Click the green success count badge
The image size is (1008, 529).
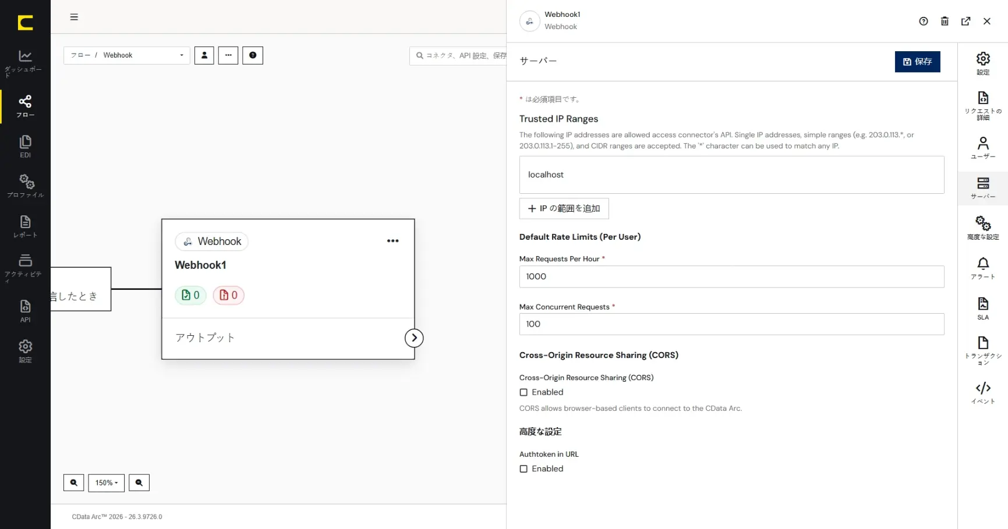click(x=190, y=295)
